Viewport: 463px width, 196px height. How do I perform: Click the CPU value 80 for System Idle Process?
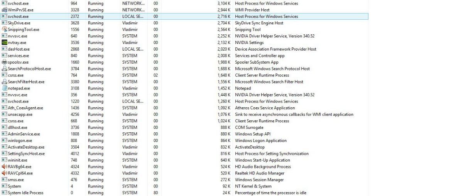click(155, 193)
